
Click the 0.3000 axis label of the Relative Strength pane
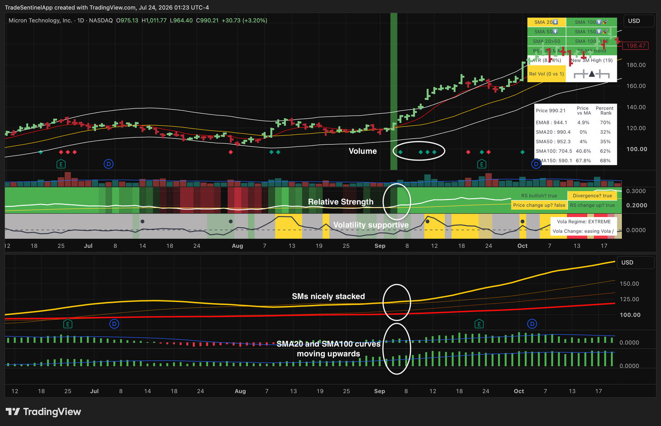point(636,191)
